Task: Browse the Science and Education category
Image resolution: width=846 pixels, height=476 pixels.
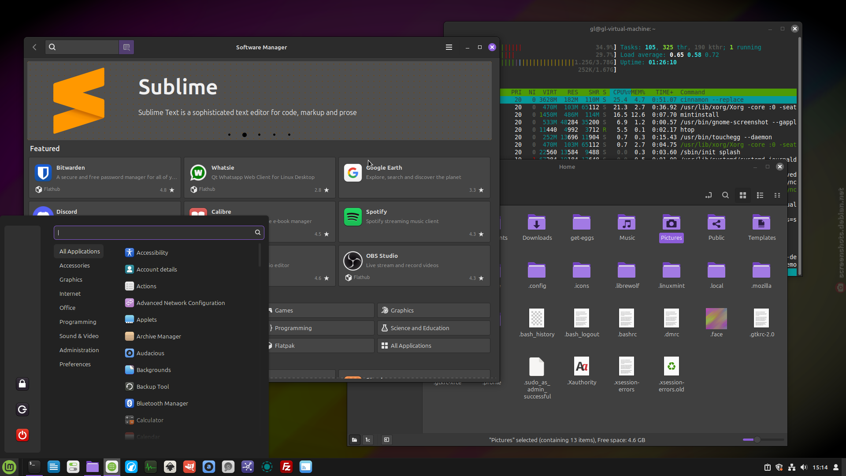Action: (434, 328)
